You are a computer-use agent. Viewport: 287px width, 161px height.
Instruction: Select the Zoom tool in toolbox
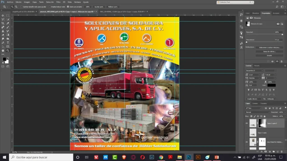(x=8, y=50)
